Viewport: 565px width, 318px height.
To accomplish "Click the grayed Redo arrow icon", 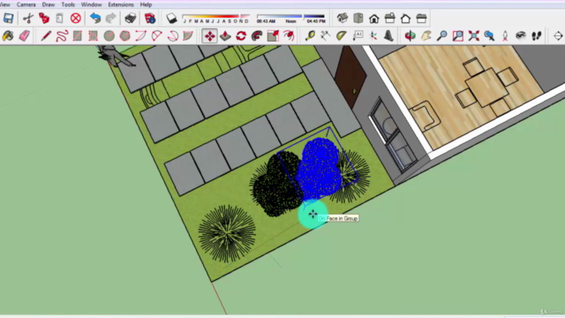I will pos(110,18).
